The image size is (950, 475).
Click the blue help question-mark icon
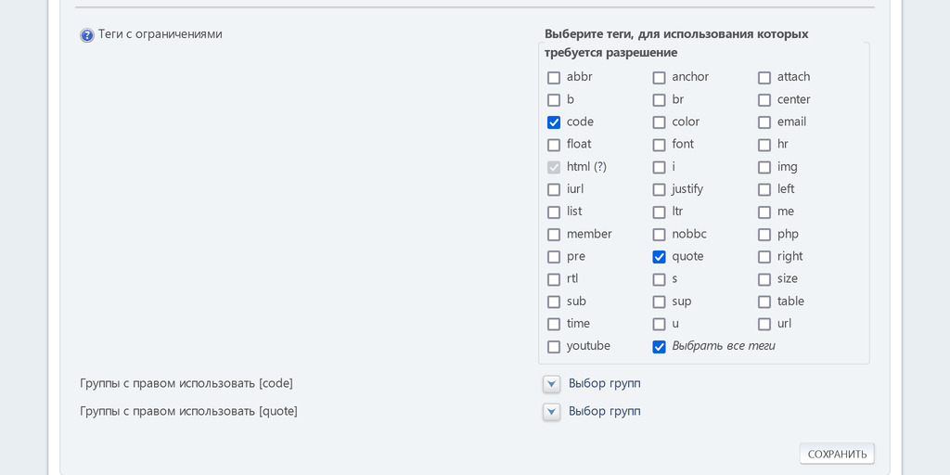[87, 35]
